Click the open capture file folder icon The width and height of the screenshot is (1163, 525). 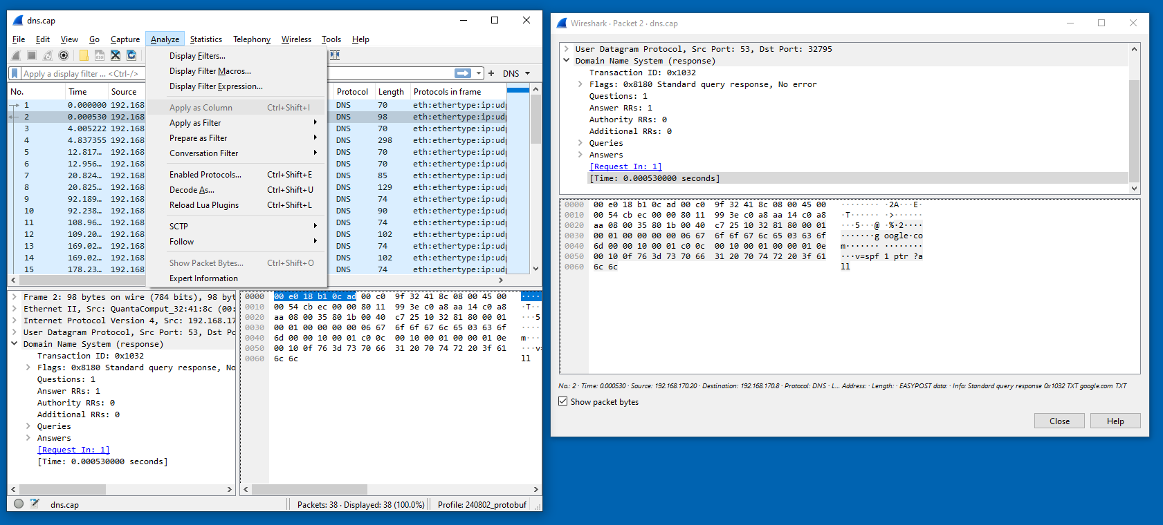point(84,55)
